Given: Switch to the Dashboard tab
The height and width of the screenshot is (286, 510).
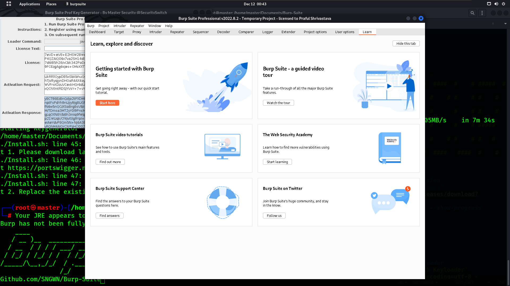Looking at the screenshot, I should point(97,32).
